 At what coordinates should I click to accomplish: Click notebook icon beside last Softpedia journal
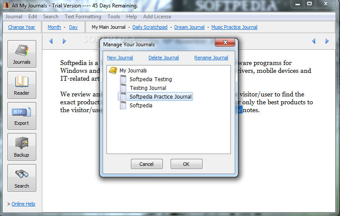[123, 106]
